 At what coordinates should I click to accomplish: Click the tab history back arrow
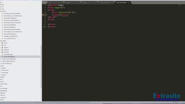click(x=43, y=2)
